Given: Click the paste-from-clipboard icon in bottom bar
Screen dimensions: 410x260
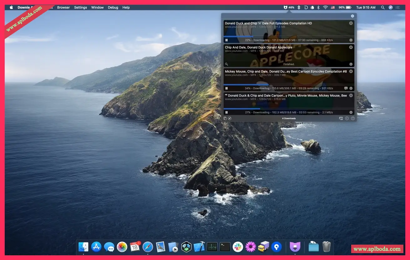Looking at the screenshot, I should point(225,118).
